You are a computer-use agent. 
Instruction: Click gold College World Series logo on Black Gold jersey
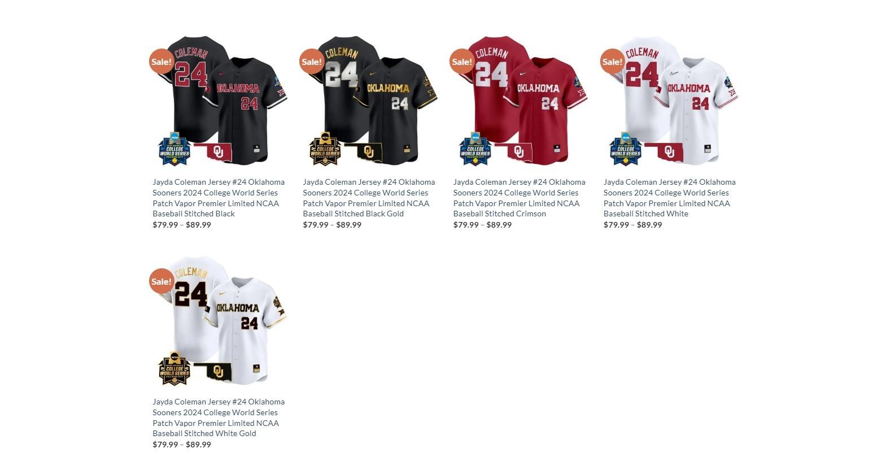325,149
